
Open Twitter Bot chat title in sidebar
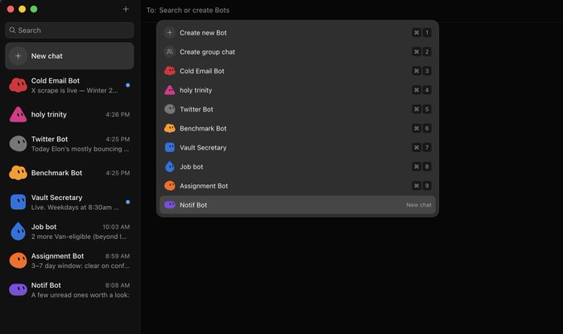[x=50, y=139]
